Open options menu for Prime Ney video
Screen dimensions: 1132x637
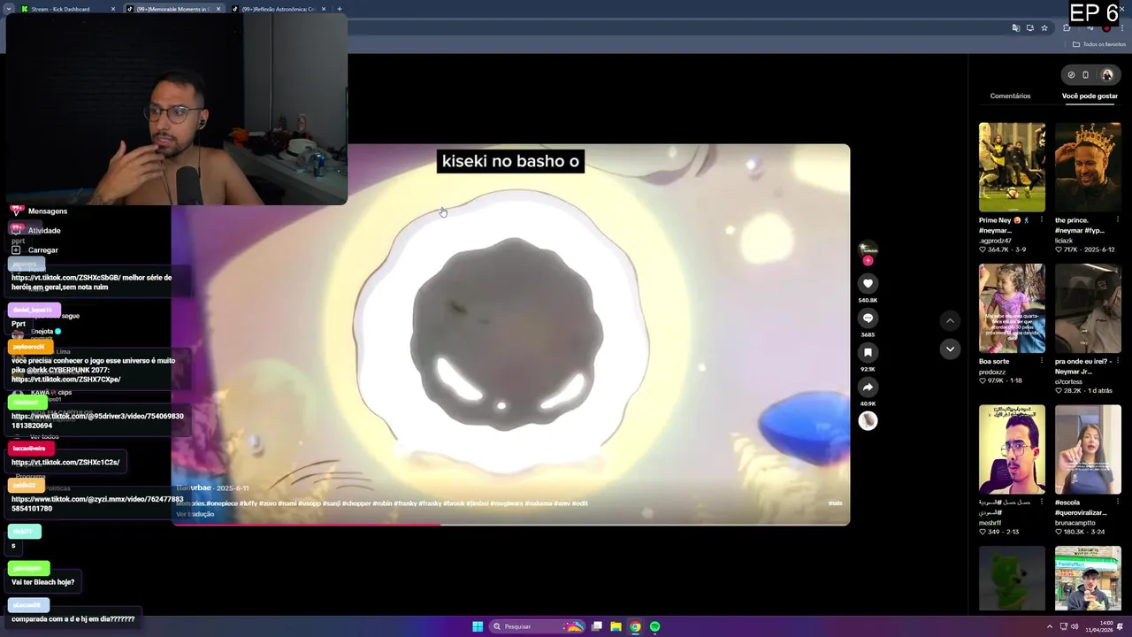pyautogui.click(x=1041, y=220)
